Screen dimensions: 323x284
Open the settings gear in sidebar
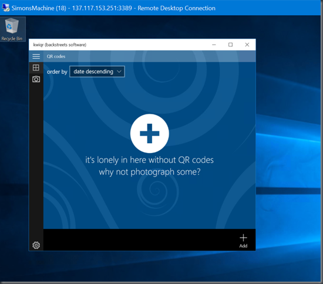tap(36, 245)
